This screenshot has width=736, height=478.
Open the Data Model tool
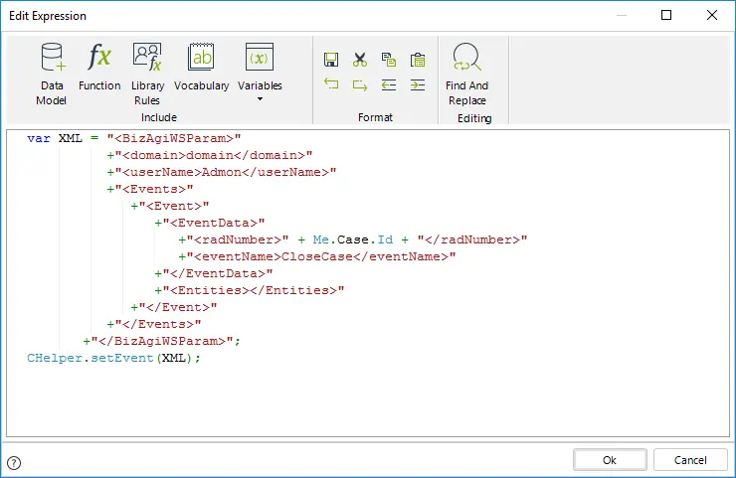click(x=52, y=74)
